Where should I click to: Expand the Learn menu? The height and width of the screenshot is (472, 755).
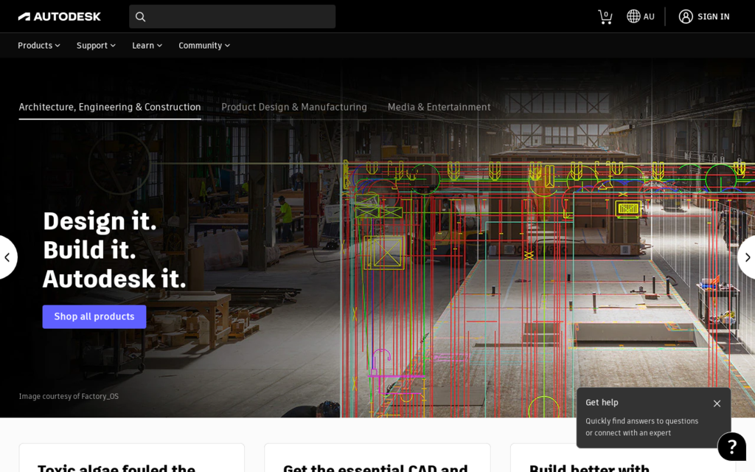click(x=147, y=45)
